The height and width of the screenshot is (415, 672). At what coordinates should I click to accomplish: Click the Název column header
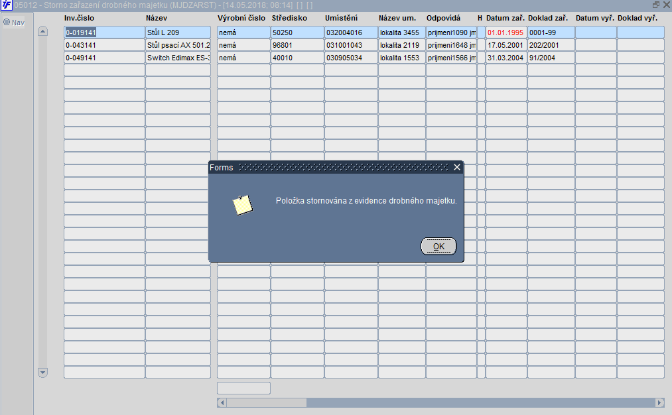(x=157, y=18)
